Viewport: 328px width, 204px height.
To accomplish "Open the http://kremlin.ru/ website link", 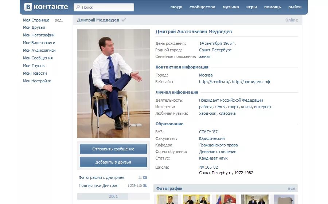I will (214, 82).
